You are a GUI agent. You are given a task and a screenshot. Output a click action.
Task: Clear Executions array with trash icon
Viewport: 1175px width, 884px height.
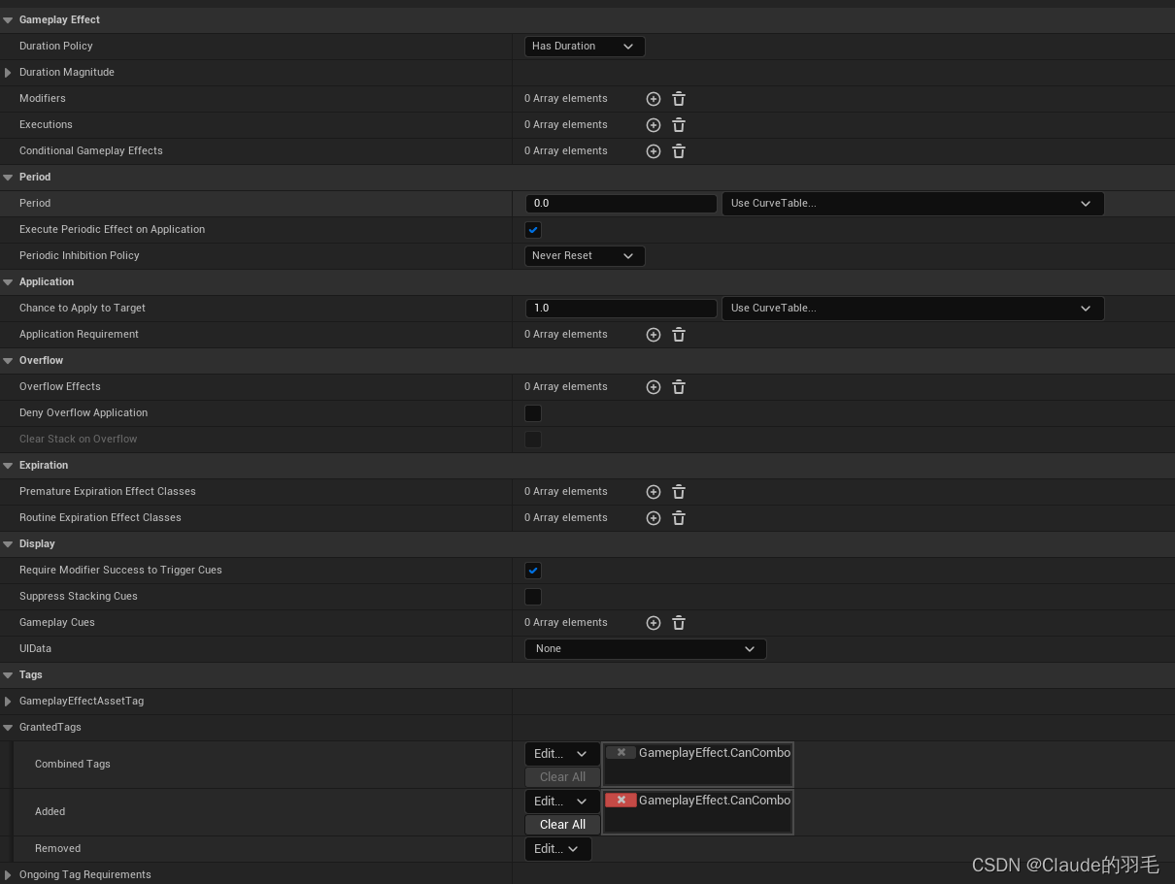(679, 125)
